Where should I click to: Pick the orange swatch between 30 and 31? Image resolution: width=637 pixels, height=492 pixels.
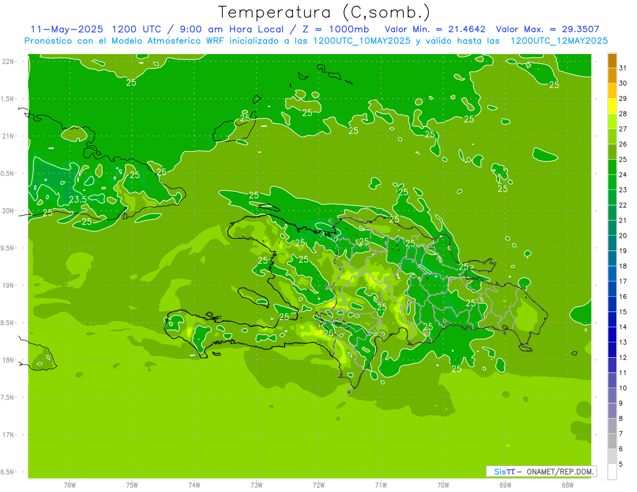tap(612, 76)
